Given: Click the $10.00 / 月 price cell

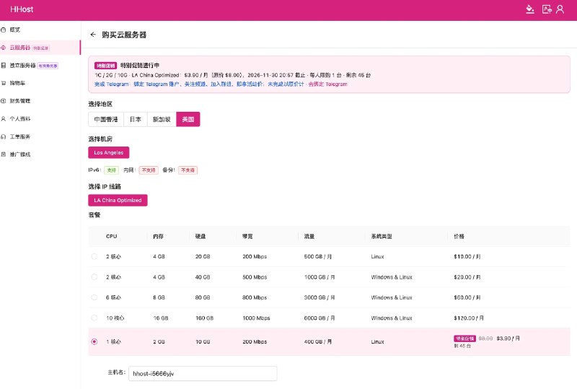Looking at the screenshot, I should pos(467,256).
